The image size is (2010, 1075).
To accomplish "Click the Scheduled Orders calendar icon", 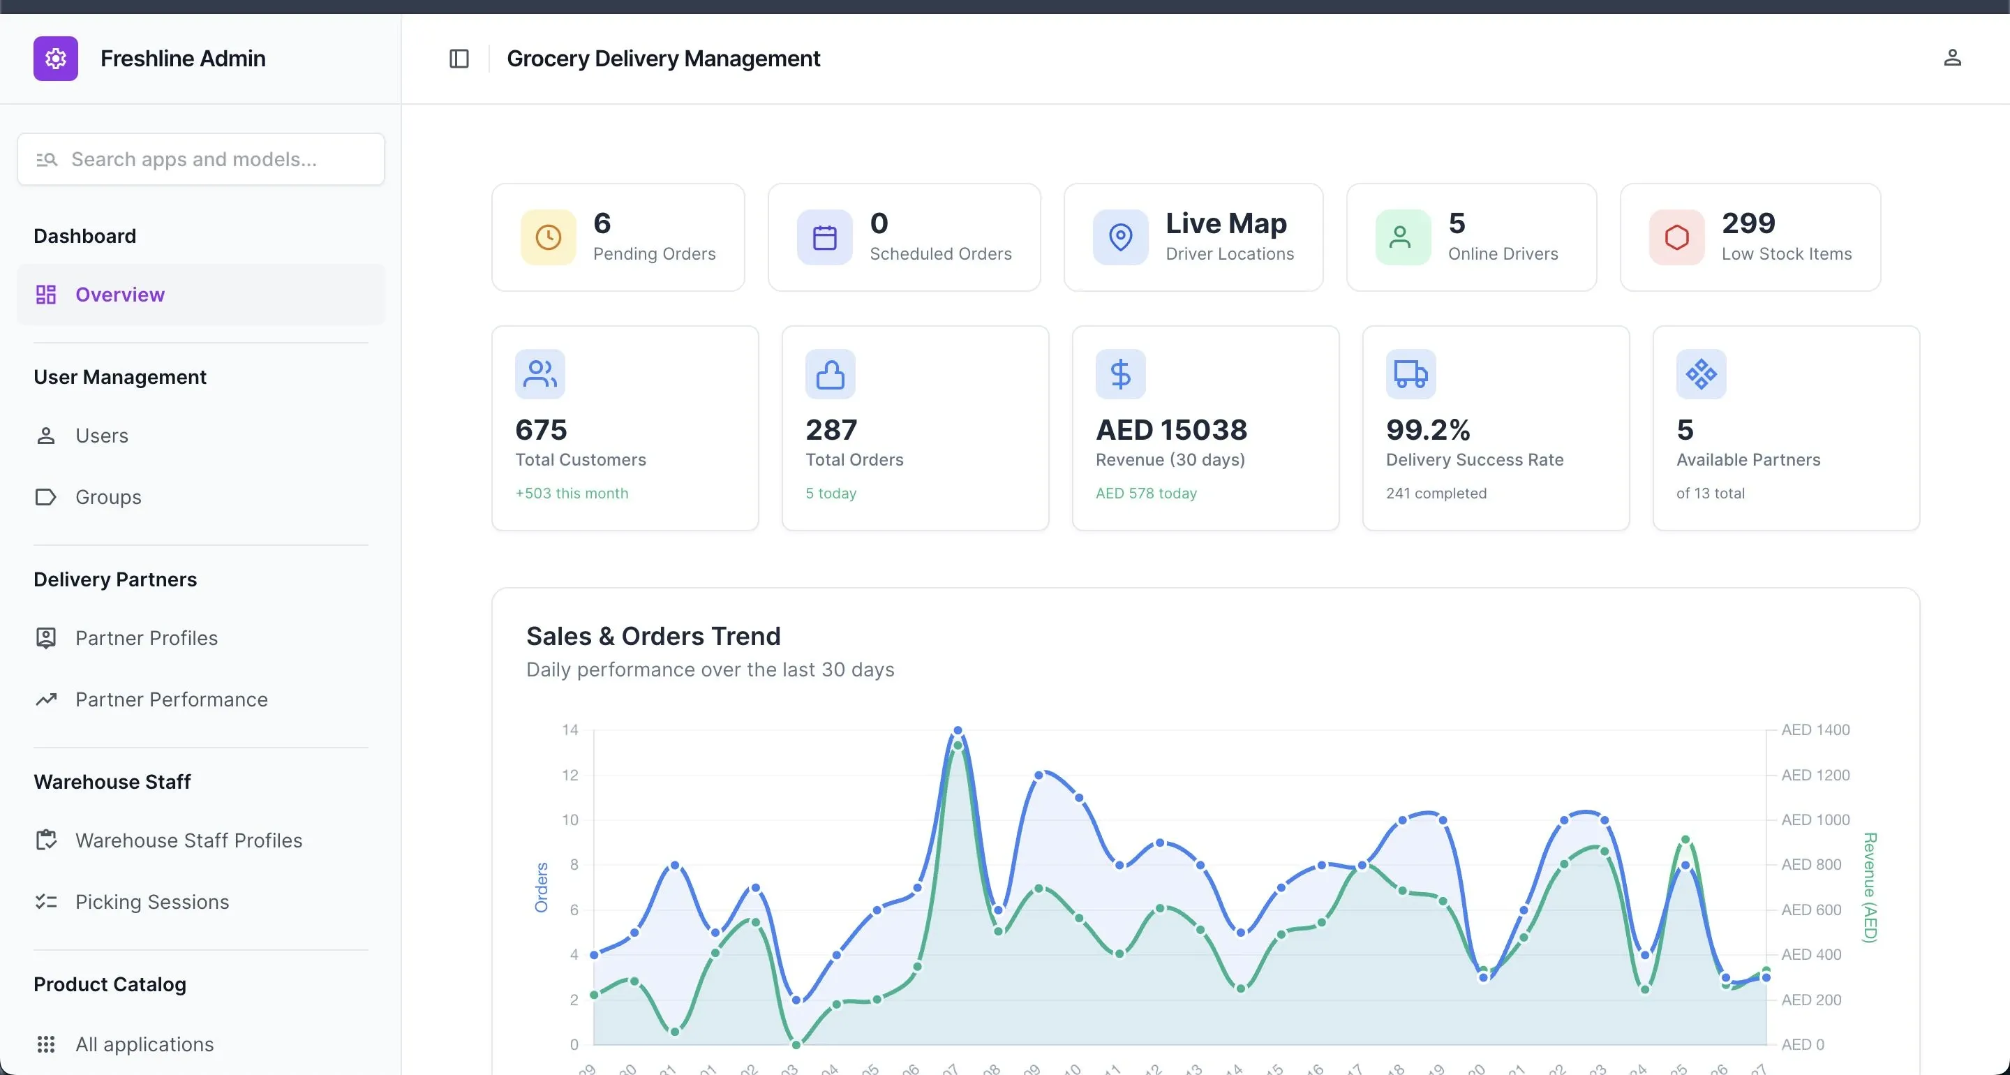I will point(825,237).
